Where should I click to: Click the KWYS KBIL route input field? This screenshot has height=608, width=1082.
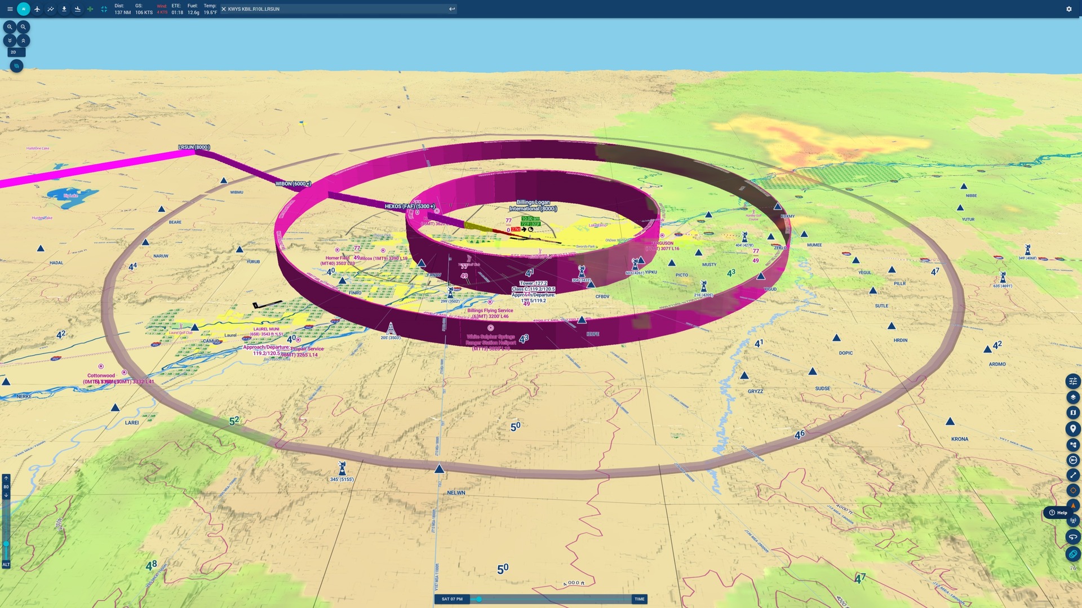335,9
